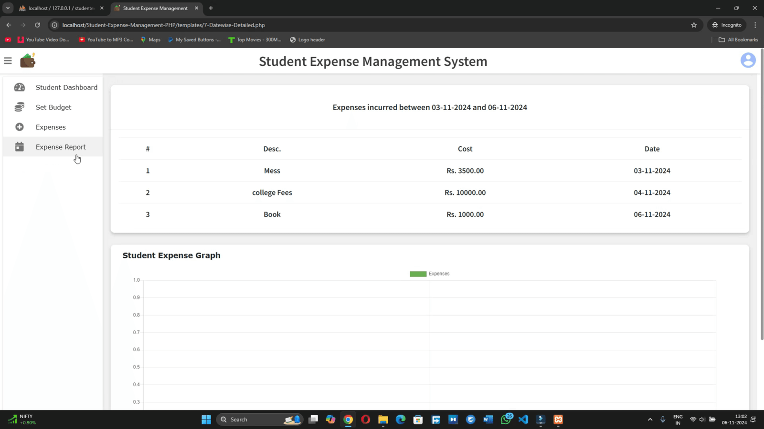Click the Expense Report calendar icon
The width and height of the screenshot is (764, 429).
point(20,147)
